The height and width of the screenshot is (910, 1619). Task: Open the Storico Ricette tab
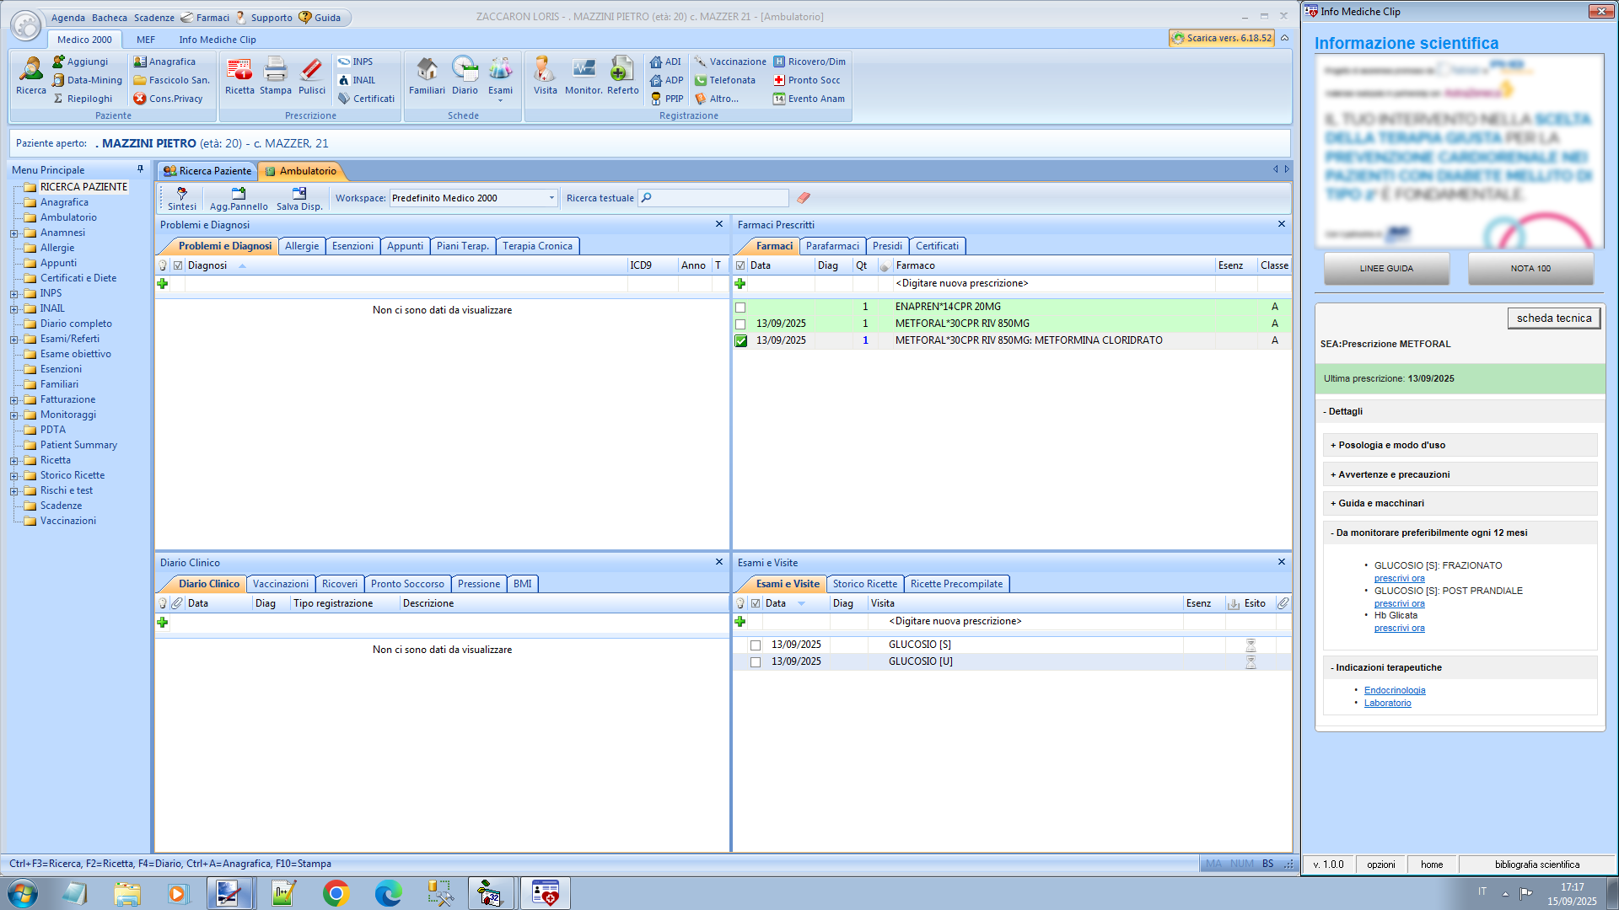(x=864, y=584)
